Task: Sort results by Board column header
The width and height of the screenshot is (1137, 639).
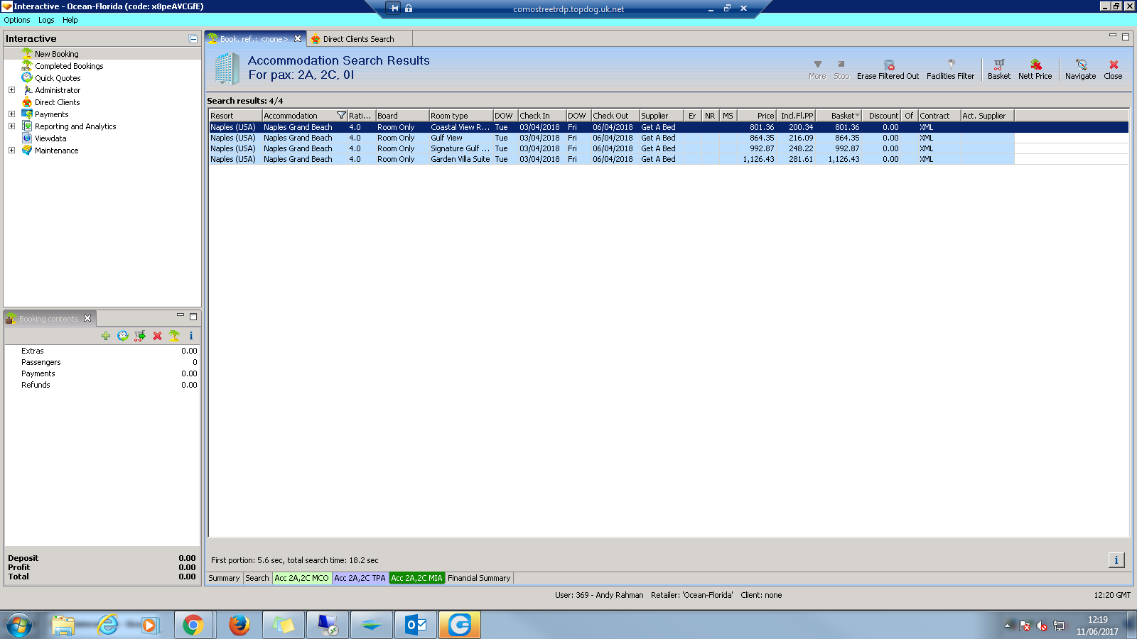Action: pyautogui.click(x=402, y=116)
